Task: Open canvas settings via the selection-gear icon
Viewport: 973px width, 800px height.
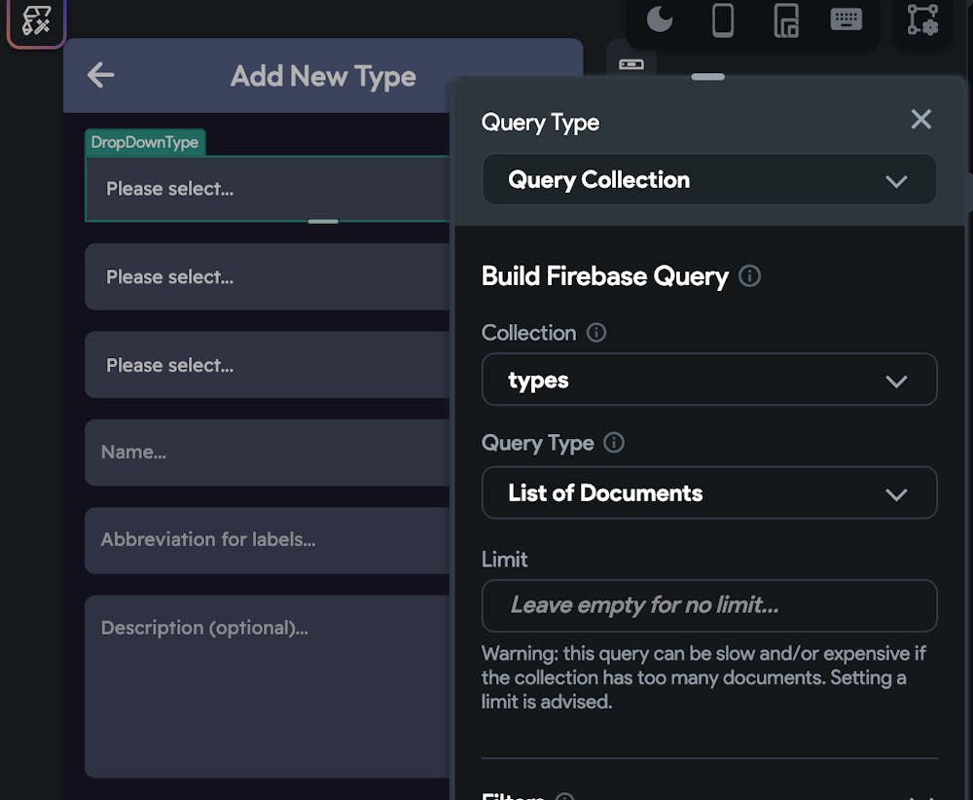Action: click(922, 20)
